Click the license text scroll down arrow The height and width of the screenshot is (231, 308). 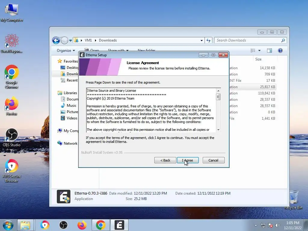(x=218, y=130)
